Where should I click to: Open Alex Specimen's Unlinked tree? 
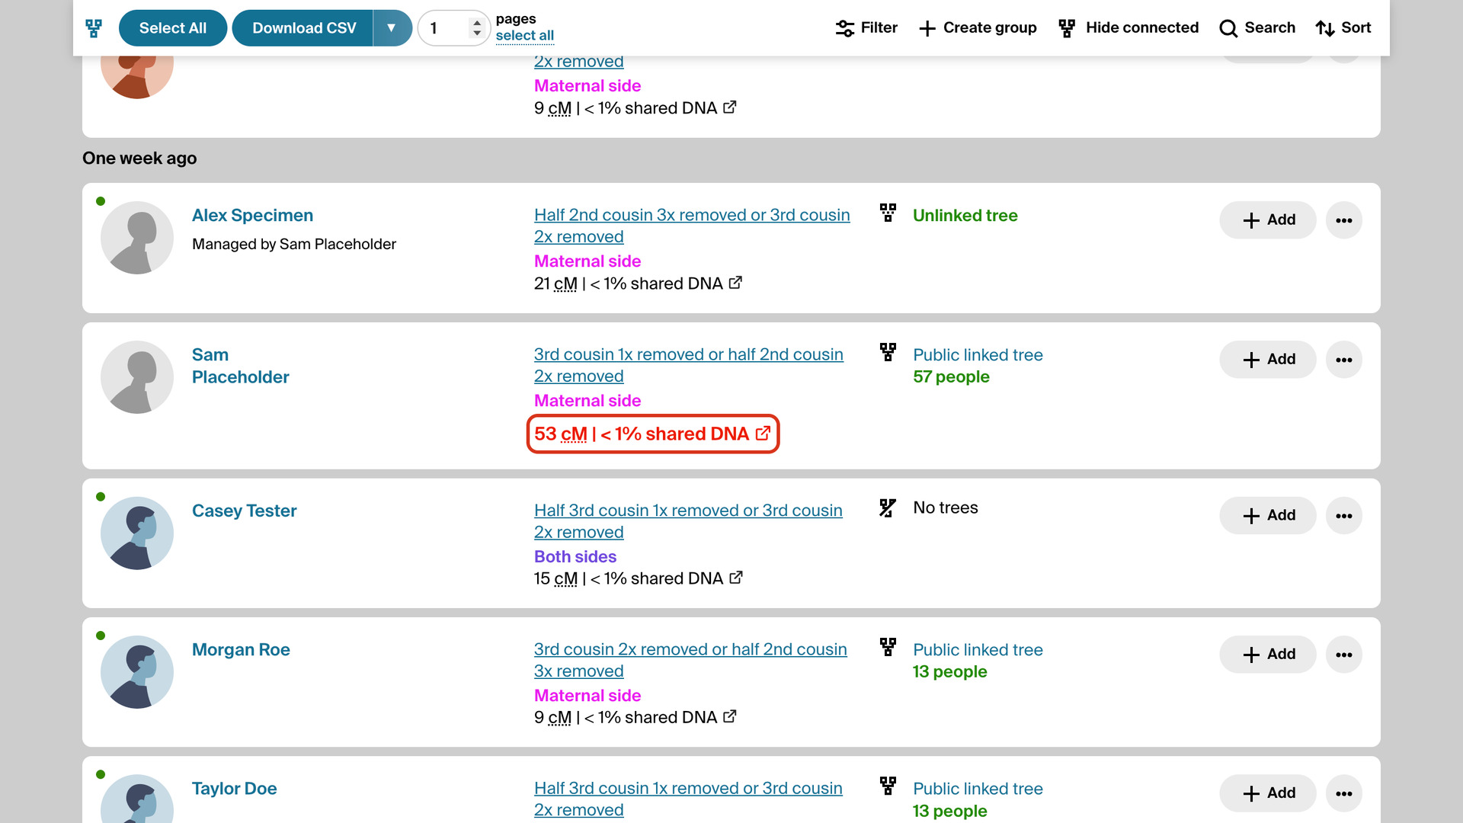point(965,216)
